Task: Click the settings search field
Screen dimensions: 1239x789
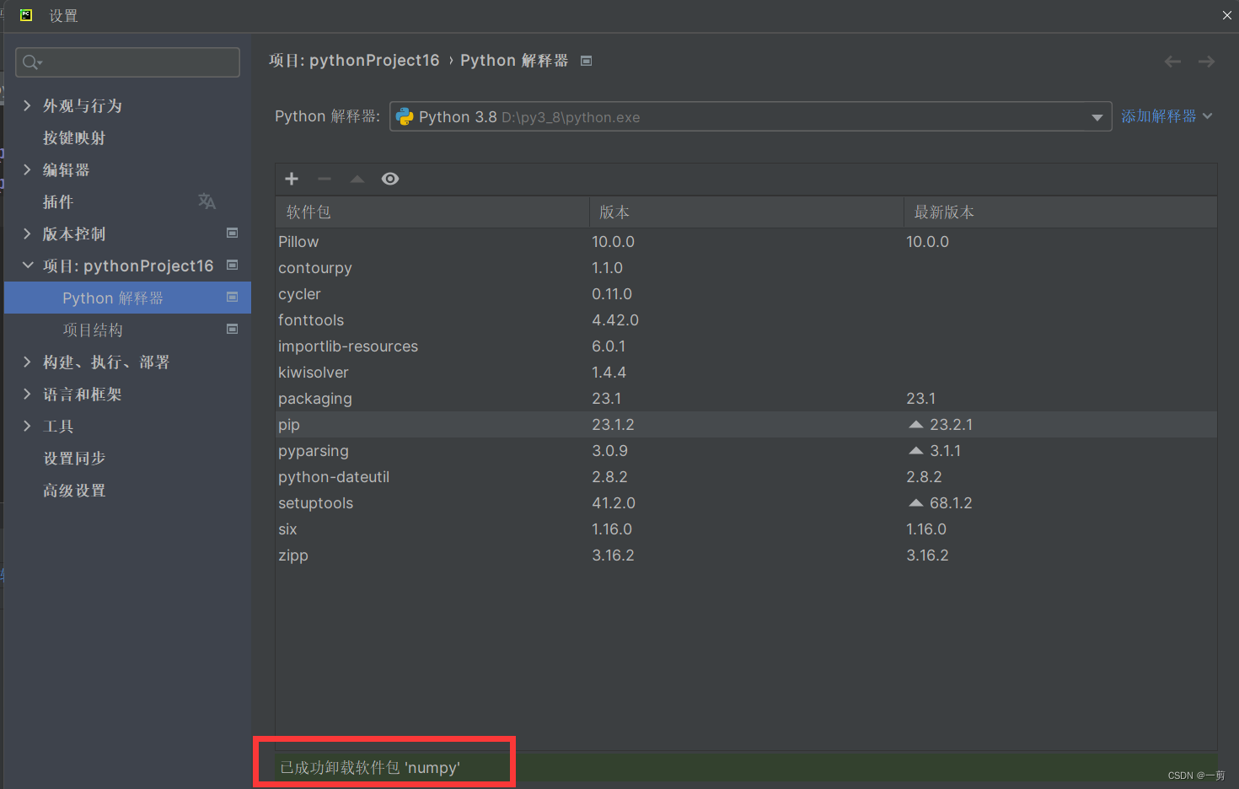Action: coord(126,62)
